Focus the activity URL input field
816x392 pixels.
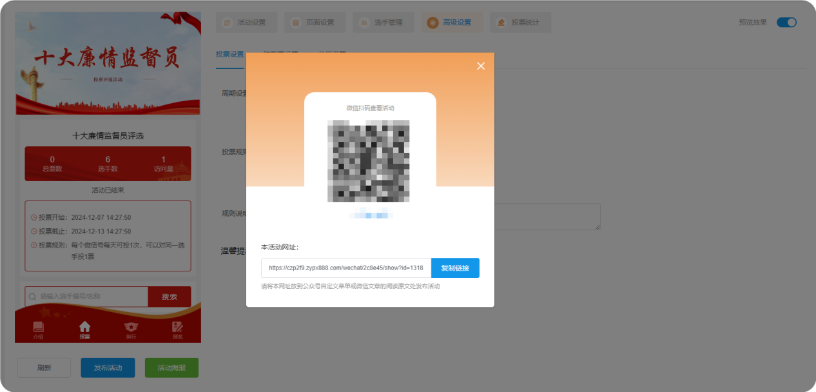coord(346,268)
